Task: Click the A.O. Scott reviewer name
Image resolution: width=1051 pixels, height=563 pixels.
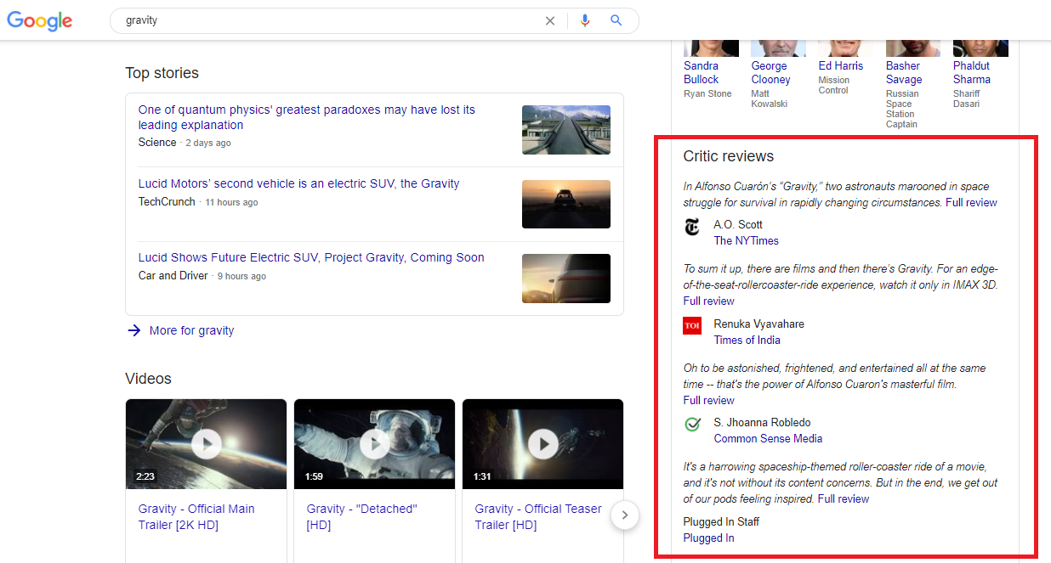Action: coord(738,225)
